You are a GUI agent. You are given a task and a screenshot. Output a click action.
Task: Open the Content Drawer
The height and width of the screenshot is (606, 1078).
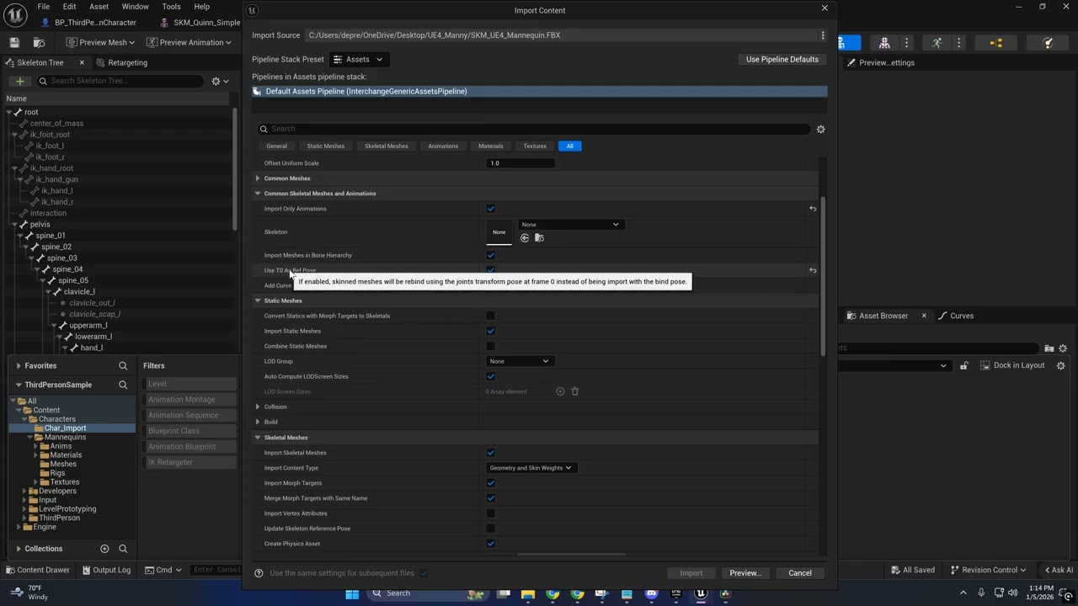(x=37, y=570)
